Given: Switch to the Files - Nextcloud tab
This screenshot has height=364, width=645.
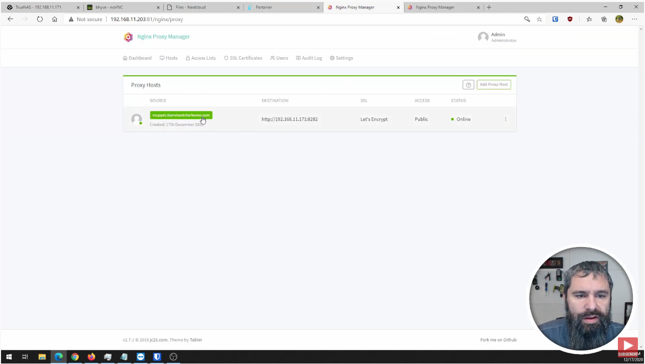Looking at the screenshot, I should [203, 8].
